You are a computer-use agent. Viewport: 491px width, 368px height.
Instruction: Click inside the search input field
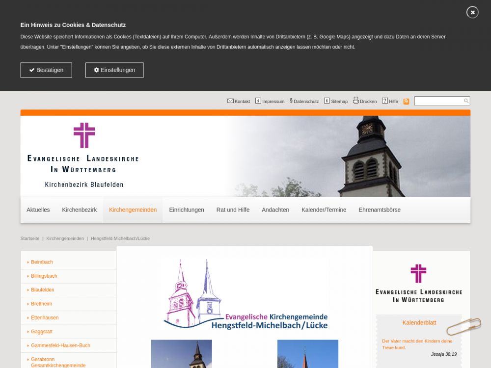438,101
